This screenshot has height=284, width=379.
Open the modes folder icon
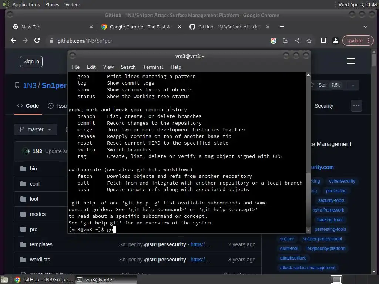pyautogui.click(x=23, y=214)
